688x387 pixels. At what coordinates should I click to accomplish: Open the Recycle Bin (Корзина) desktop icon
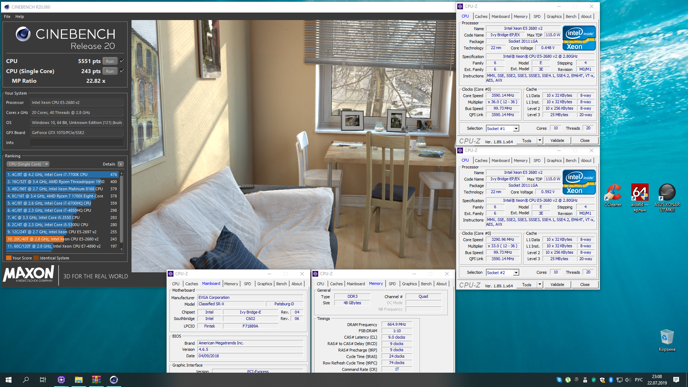[667, 340]
